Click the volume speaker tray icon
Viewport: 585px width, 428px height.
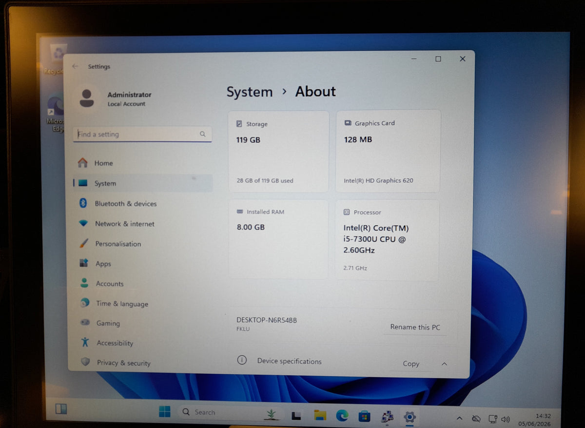(x=505, y=419)
